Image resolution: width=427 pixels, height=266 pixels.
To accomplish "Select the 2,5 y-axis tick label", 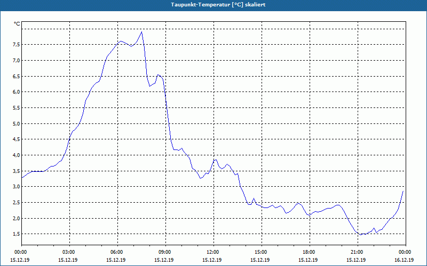I will (x=17, y=203).
